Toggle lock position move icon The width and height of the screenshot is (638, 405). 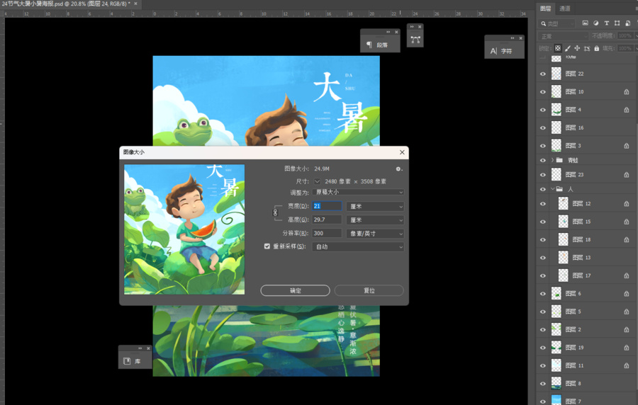[x=577, y=48]
